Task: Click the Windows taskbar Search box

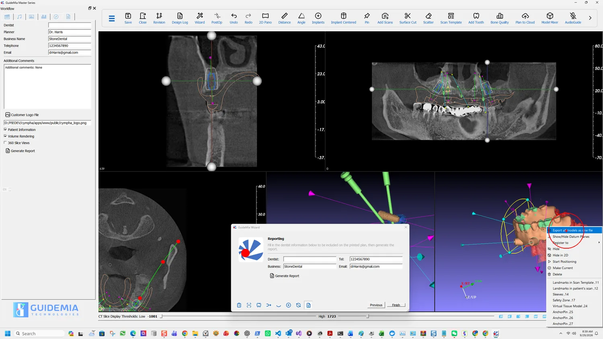Action: (39, 333)
